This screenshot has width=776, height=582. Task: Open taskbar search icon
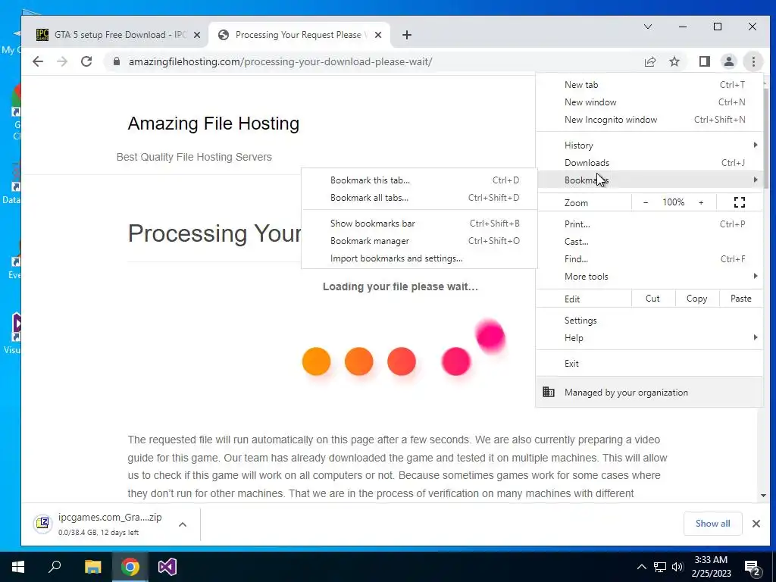tap(55, 567)
